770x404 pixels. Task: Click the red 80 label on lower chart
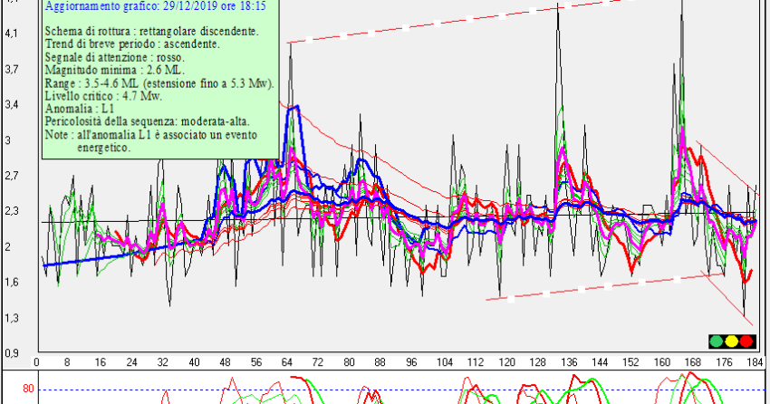[x=28, y=389]
